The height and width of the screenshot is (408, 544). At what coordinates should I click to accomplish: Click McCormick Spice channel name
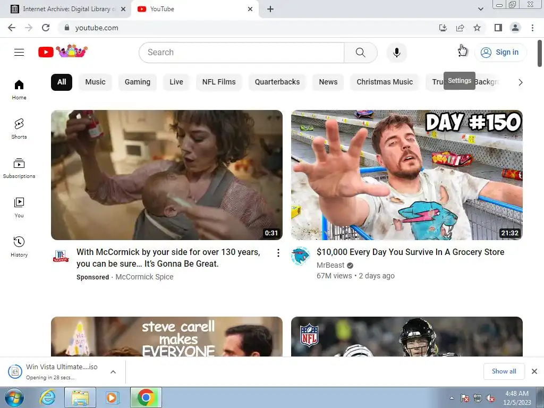144,277
